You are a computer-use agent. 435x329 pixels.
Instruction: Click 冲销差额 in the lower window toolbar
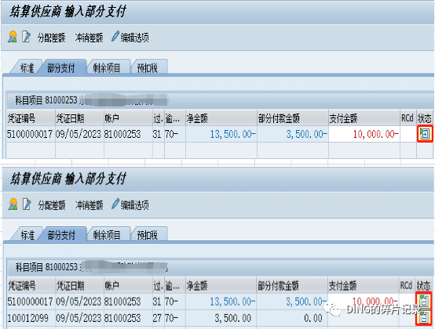[89, 205]
